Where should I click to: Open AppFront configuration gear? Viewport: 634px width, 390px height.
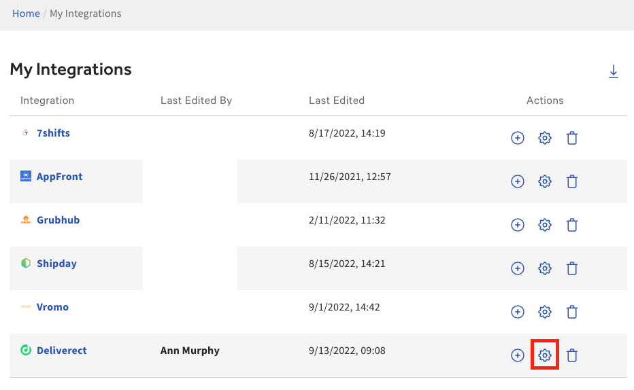coord(544,181)
